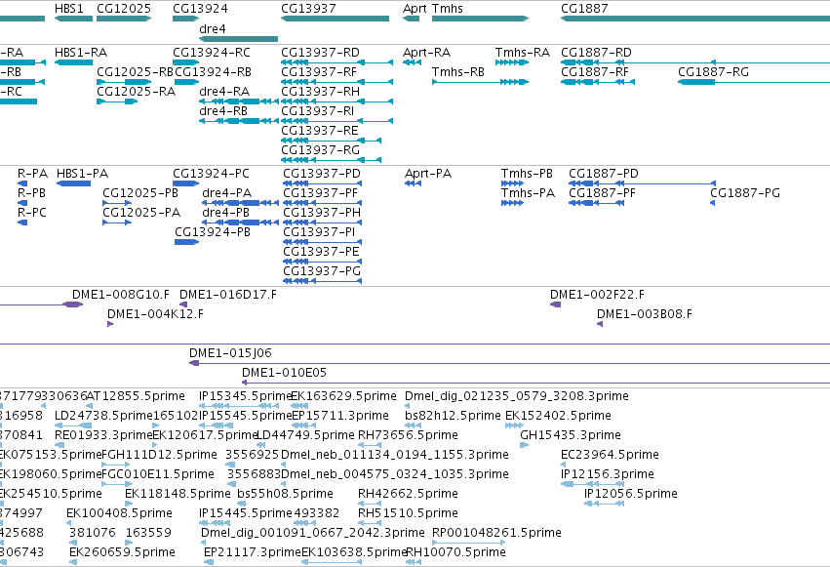Screen dimensions: 830x567
Task: Open the Aprt-PA protein label
Action: click(428, 174)
